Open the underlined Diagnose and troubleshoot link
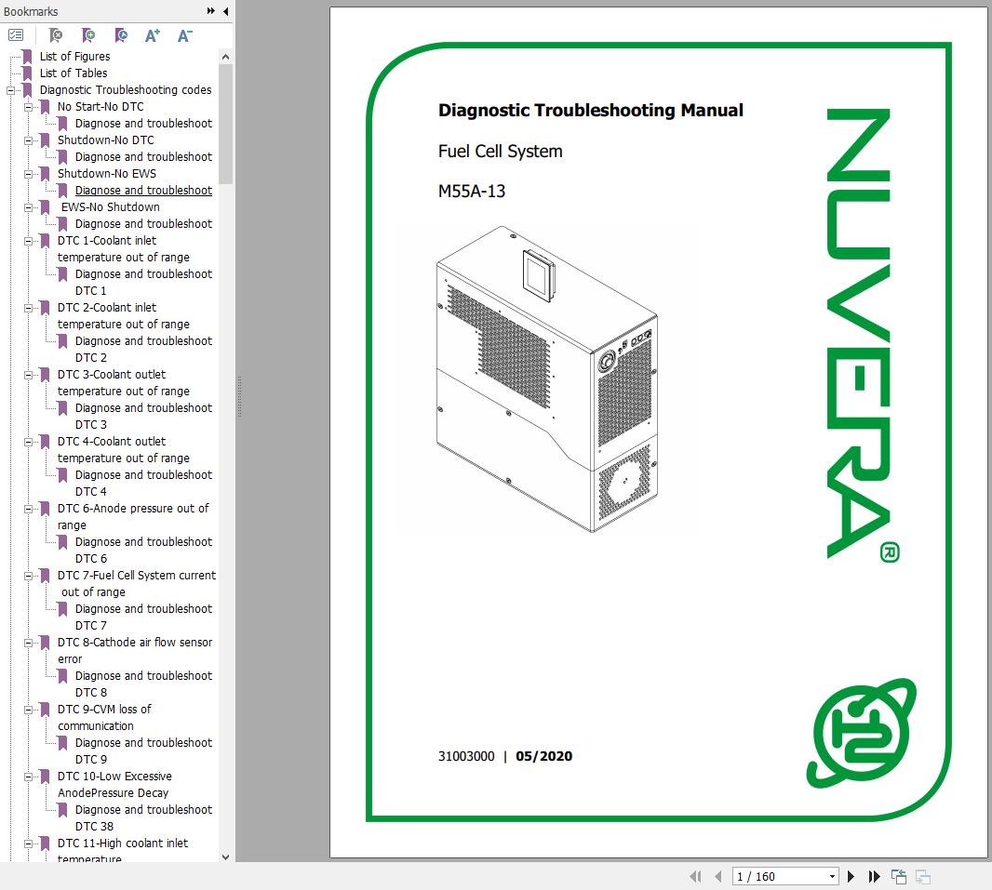The width and height of the screenshot is (992, 890). 143,191
